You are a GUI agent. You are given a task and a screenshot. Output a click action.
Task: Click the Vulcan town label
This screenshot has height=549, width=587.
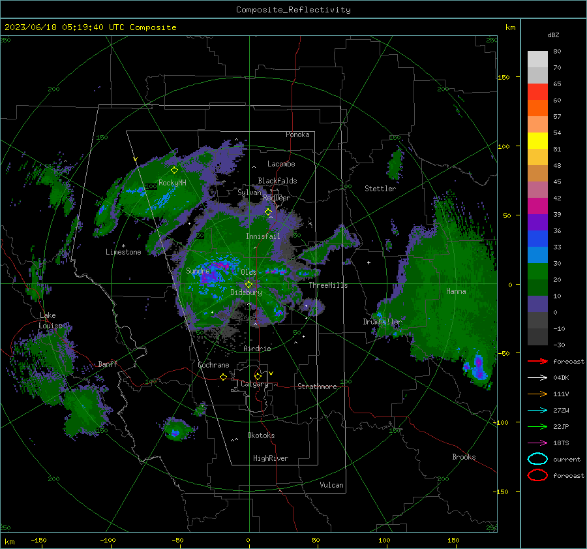pyautogui.click(x=332, y=485)
